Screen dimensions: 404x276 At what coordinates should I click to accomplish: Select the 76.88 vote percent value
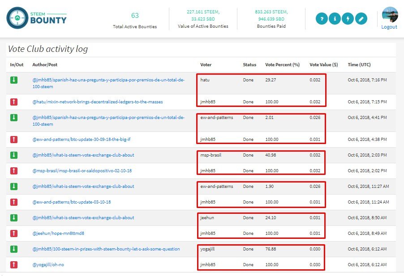pos(271,249)
